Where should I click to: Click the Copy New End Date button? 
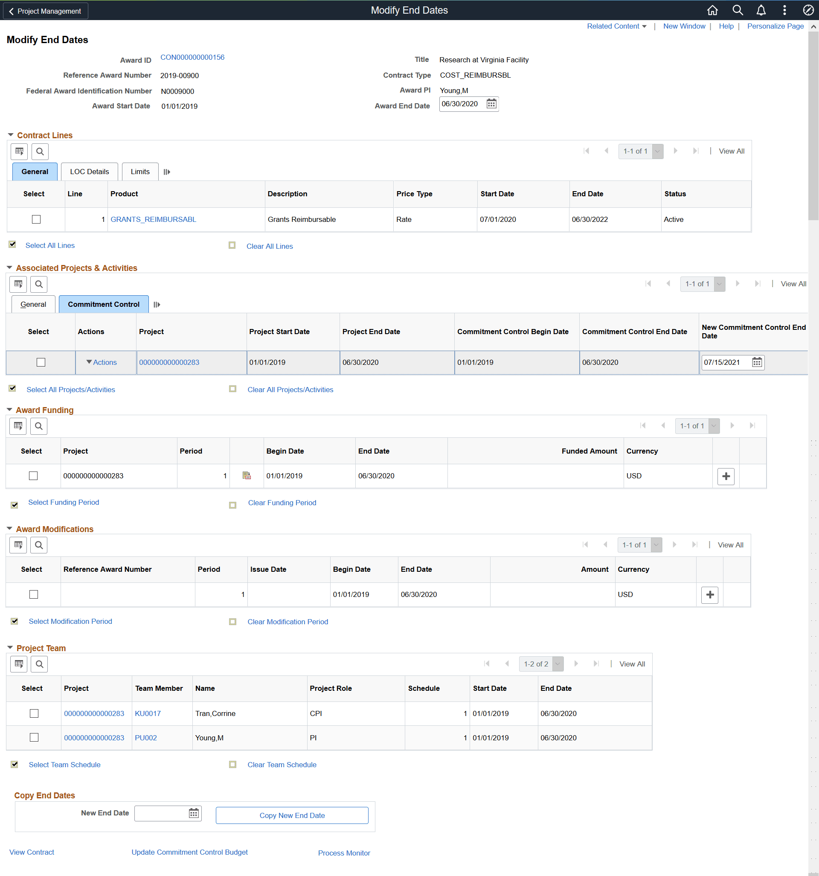pos(292,815)
